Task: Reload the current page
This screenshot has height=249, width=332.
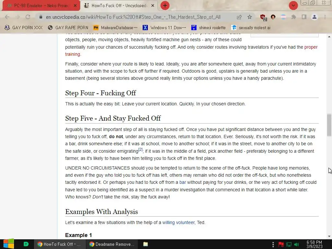Action: (x=28, y=17)
